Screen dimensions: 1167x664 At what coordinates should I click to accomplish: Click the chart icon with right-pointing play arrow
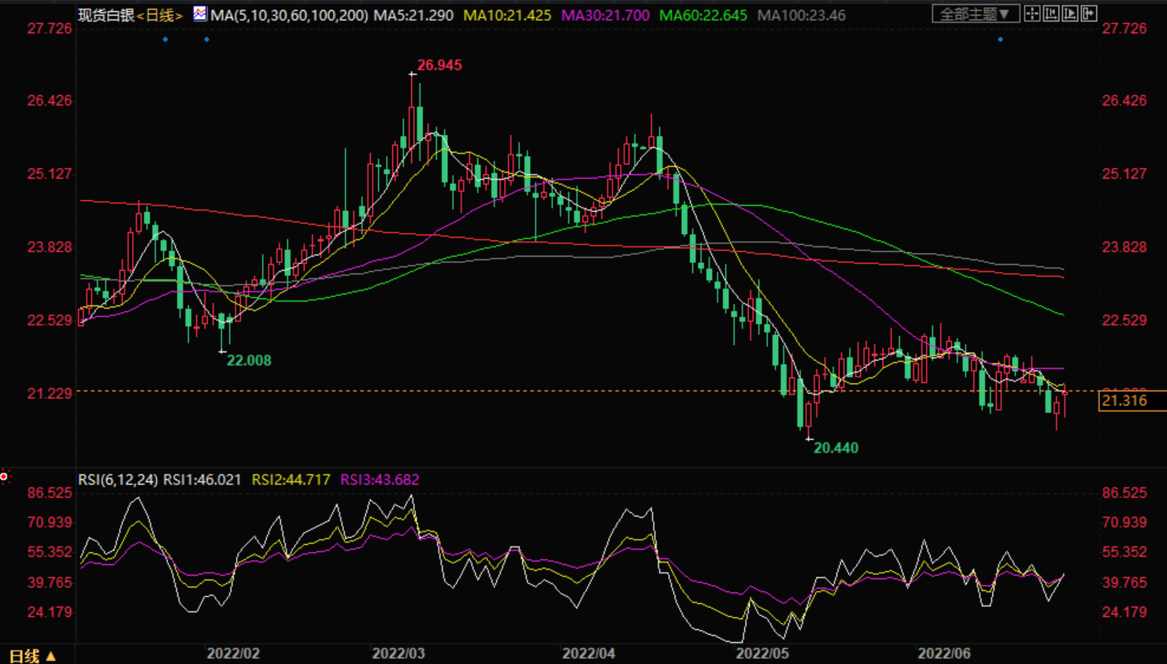tap(1070, 13)
